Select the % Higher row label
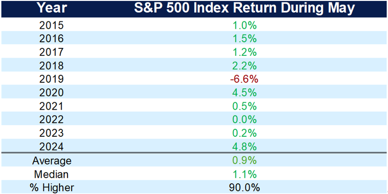Viewport: 388px width, 194px height. 51,187
